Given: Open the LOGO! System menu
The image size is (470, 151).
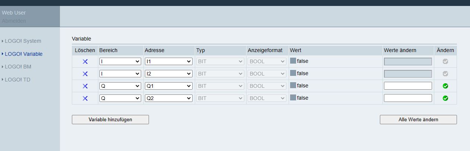Looking at the screenshot, I should [23, 41].
